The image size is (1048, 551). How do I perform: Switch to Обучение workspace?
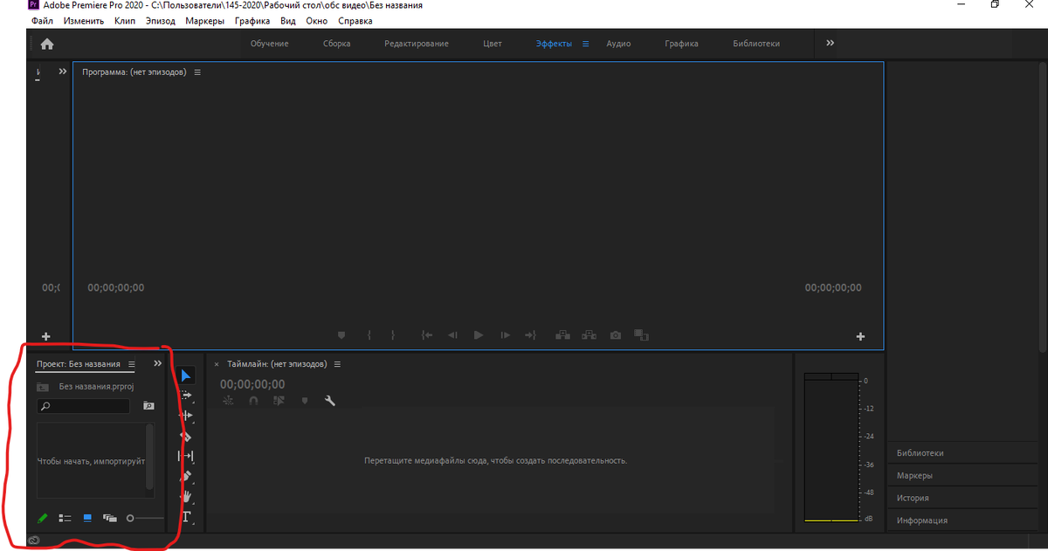coord(270,44)
